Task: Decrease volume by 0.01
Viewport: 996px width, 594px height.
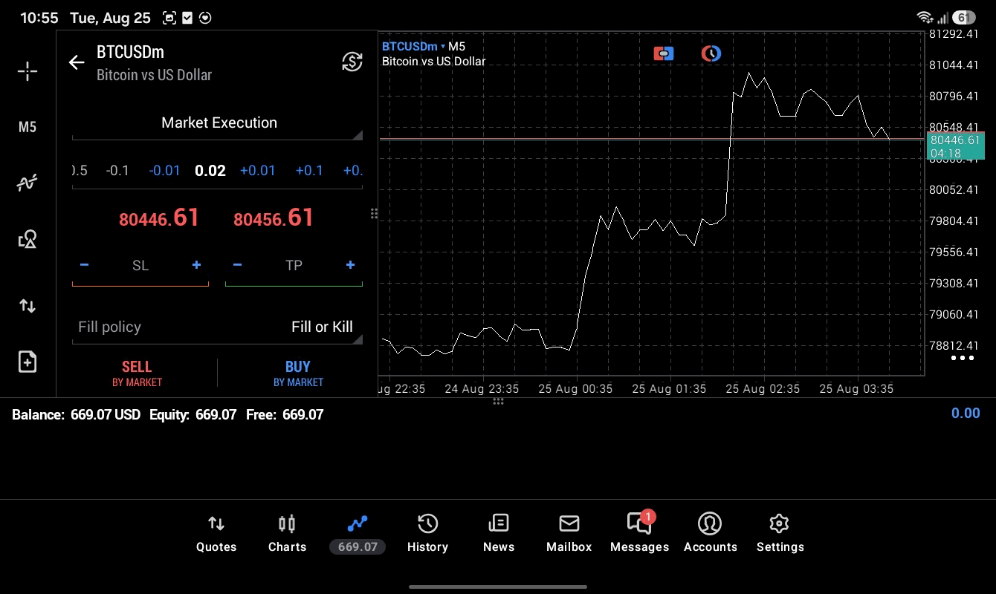Action: point(164,171)
